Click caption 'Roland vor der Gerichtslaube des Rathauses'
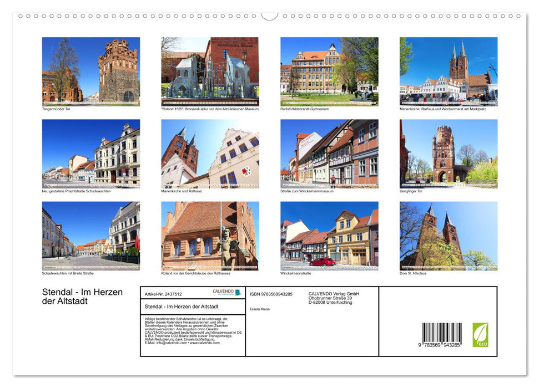 (195, 273)
